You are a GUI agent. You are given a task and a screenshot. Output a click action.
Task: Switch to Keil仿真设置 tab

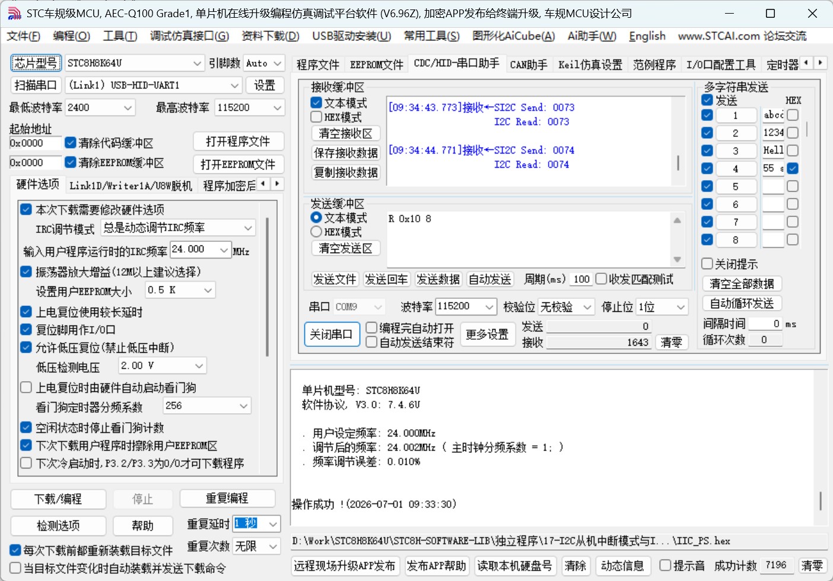[x=590, y=64]
